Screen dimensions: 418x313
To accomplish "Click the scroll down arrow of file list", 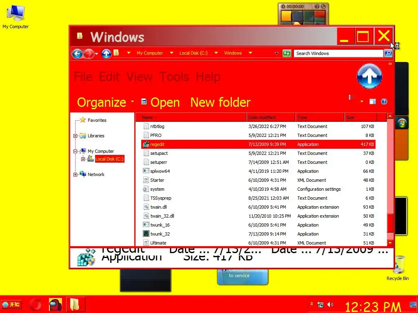I will [x=390, y=243].
